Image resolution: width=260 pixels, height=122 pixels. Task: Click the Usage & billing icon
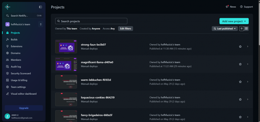[x=7, y=80]
